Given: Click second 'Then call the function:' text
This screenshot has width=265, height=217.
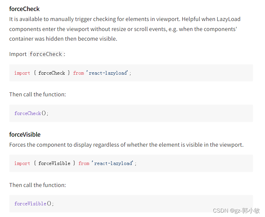Looking at the screenshot, I should click(x=37, y=185).
